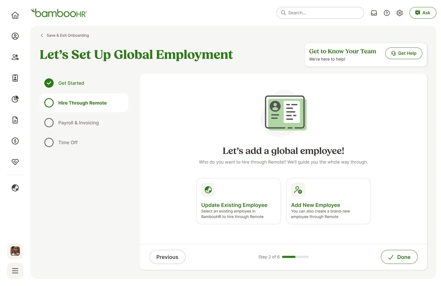Image resolution: width=441 pixels, height=286 pixels.
Task: Open Global Employment globe icon in sidebar
Action: click(x=15, y=188)
